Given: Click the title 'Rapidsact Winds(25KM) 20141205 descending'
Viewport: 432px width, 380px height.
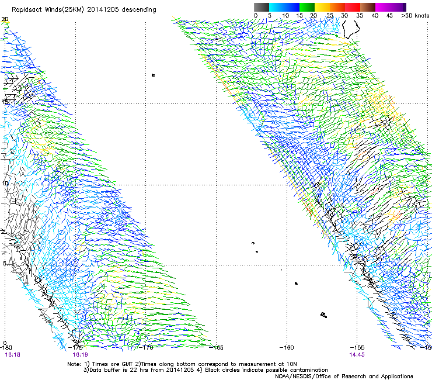Looking at the screenshot, I should pyautogui.click(x=84, y=10).
